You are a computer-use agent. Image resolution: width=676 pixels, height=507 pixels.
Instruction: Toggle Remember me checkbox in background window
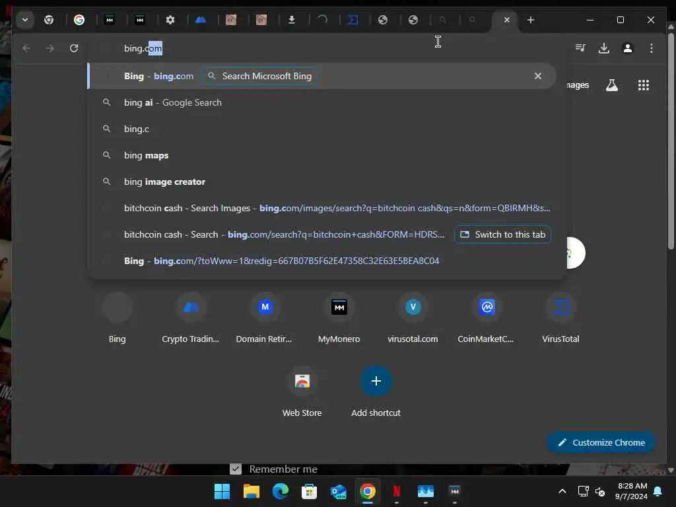236,469
